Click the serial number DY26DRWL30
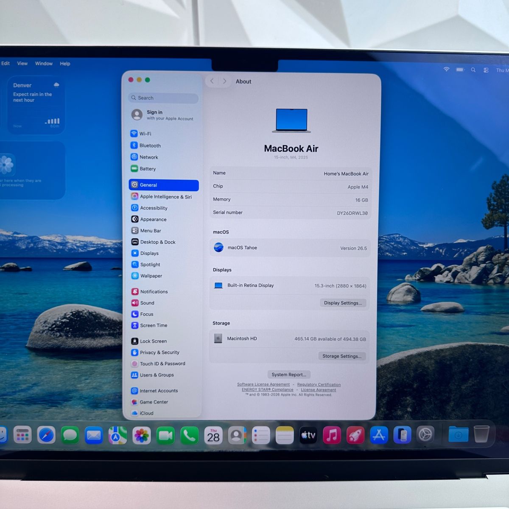The width and height of the screenshot is (509, 509). [352, 213]
